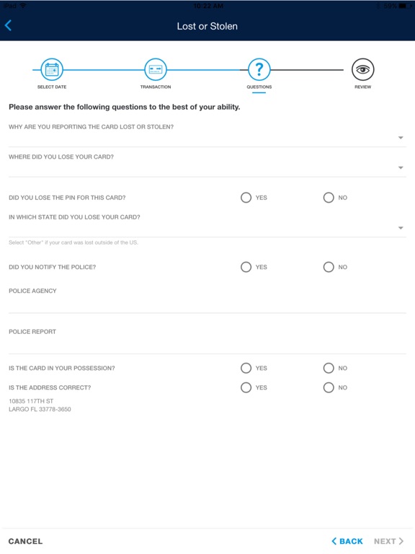Screen dimensions: 415x554
Task: Tap the Cancel button
Action: coord(25,541)
